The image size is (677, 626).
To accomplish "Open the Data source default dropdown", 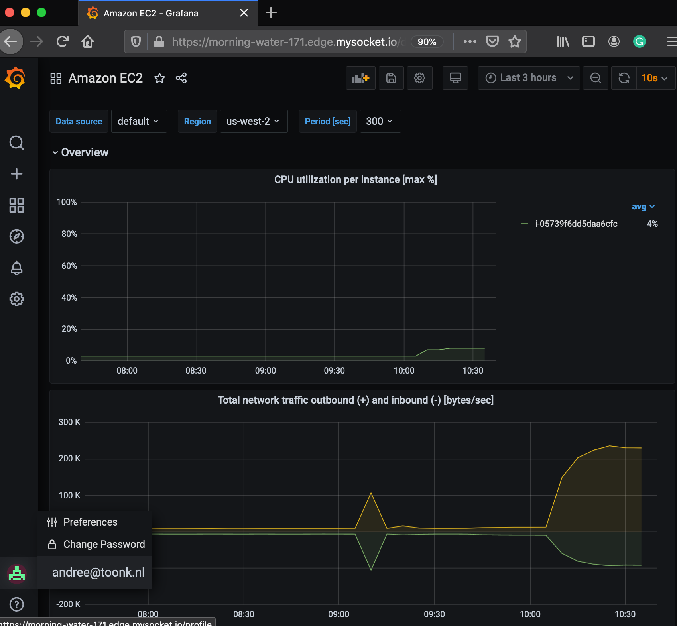I will point(139,121).
